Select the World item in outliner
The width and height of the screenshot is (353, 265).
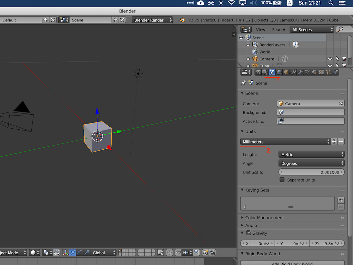coord(265,52)
